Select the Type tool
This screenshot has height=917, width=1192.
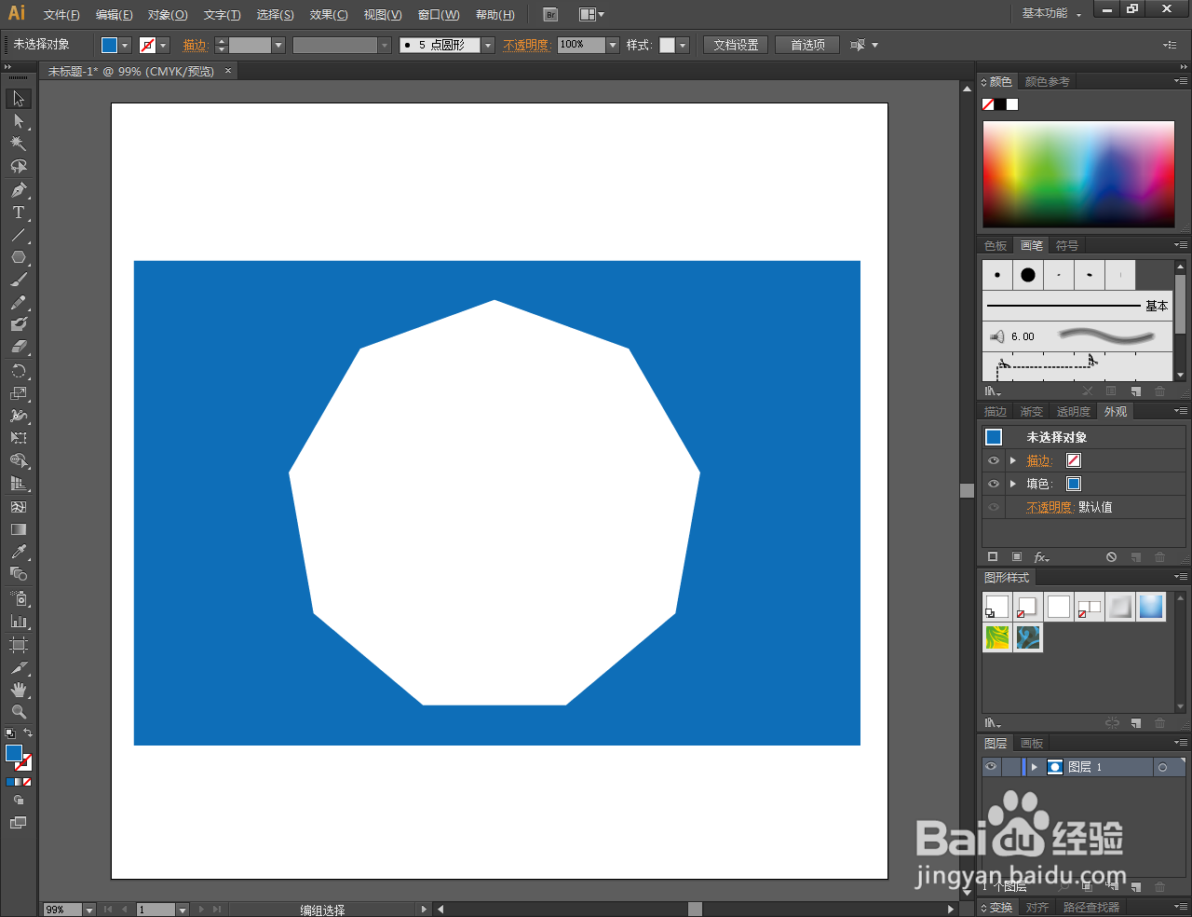coord(18,212)
